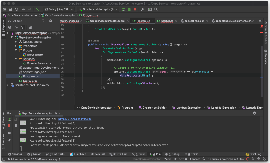This screenshot has height=163, width=270.
Task: Rerun process from Run panel sidebar
Action: (9, 119)
